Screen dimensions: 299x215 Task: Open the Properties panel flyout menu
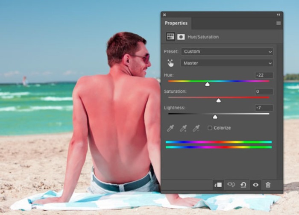278,23
